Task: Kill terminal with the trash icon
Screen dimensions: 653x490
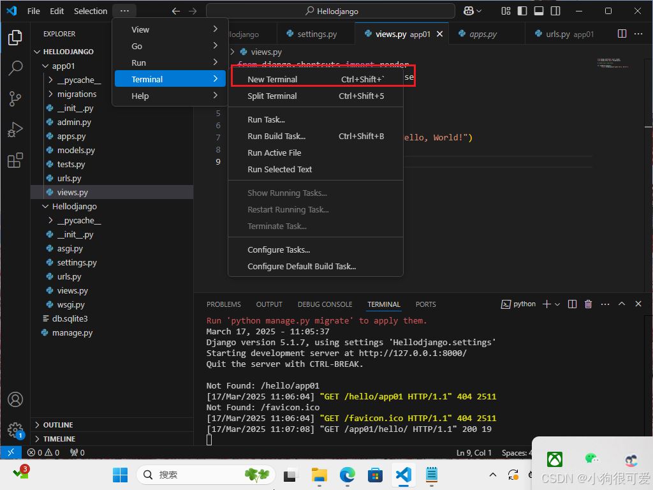Action: pyautogui.click(x=588, y=304)
